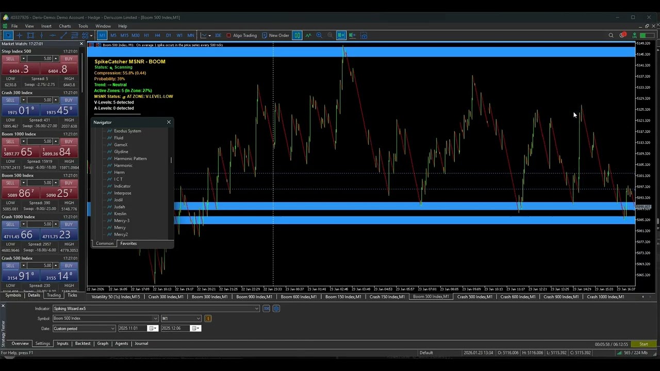The height and width of the screenshot is (371, 660).
Task: Switch chart to H1 timeframe
Action: (x=146, y=36)
